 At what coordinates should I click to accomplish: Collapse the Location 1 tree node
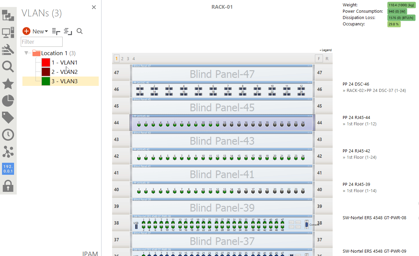click(x=26, y=53)
